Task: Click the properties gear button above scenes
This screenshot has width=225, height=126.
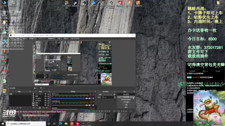Action: point(36,88)
